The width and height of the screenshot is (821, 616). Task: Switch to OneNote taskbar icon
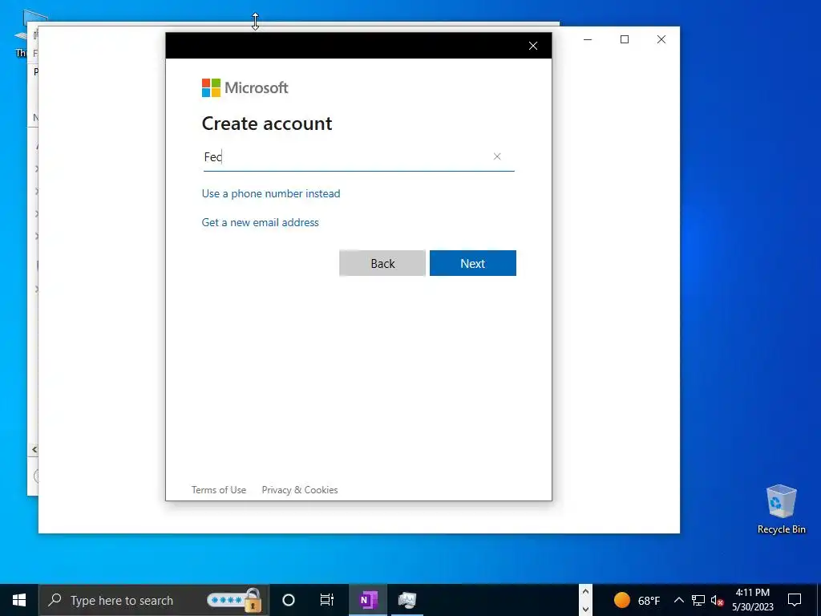pyautogui.click(x=368, y=600)
